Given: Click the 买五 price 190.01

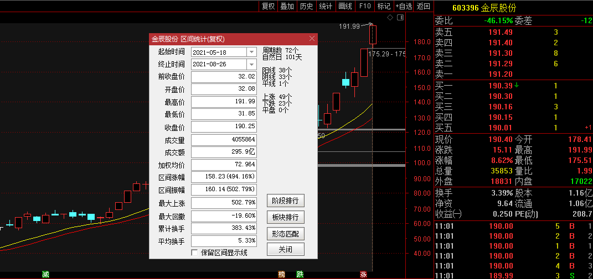Looking at the screenshot, I should click(x=501, y=128).
